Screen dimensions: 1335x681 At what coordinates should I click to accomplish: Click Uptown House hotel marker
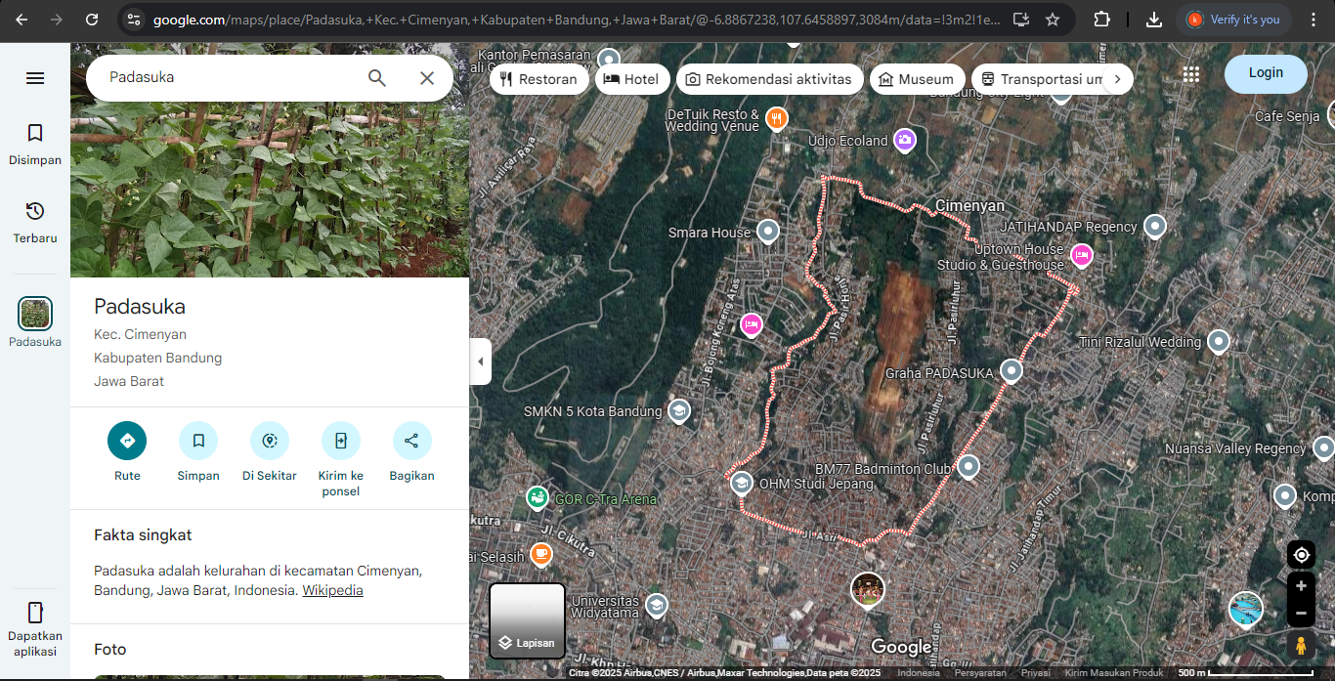(x=1081, y=256)
